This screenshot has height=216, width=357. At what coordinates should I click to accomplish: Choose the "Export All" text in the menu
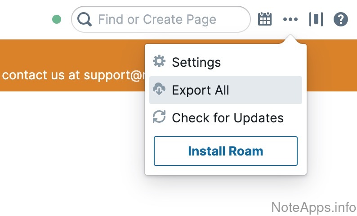[201, 90]
